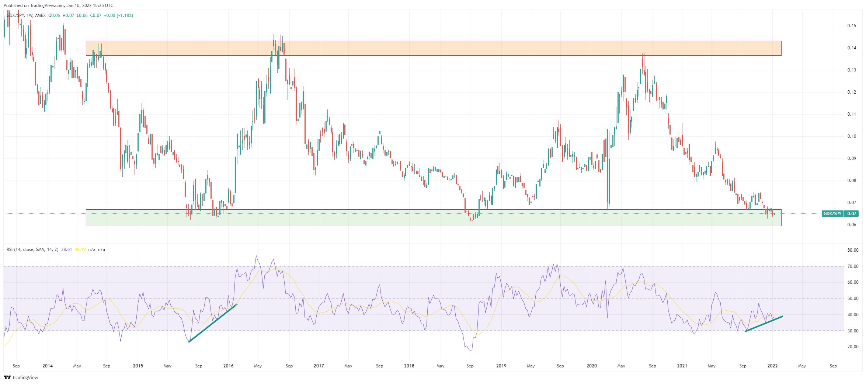
Task: Click the 60.00 RSI axis label
Action: (x=853, y=282)
